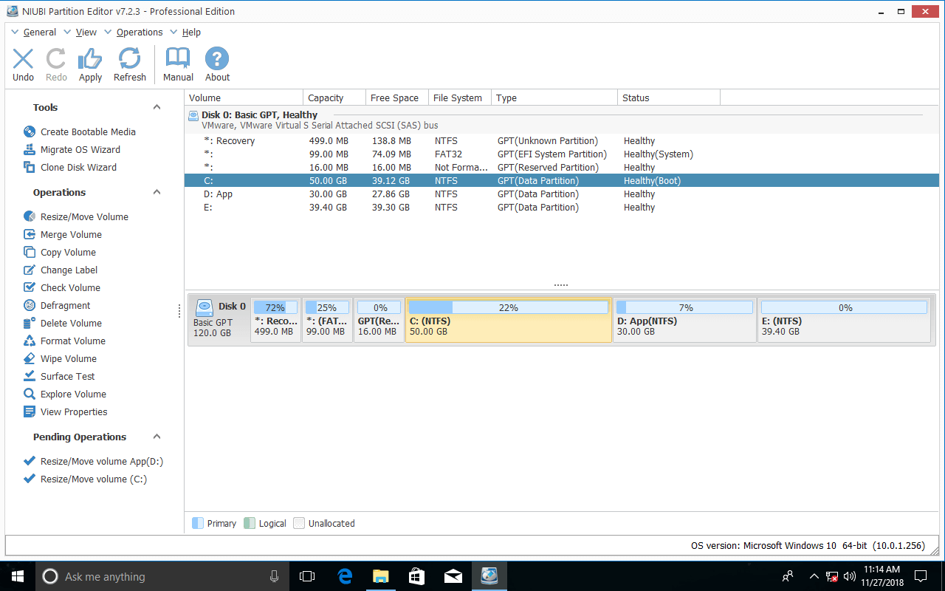945x591 pixels.
Task: Collapse the Operations panel section
Action: pos(157,192)
